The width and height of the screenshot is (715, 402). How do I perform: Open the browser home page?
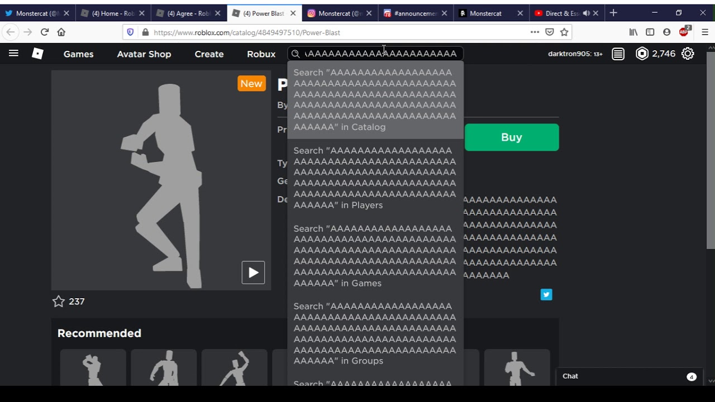click(x=61, y=32)
